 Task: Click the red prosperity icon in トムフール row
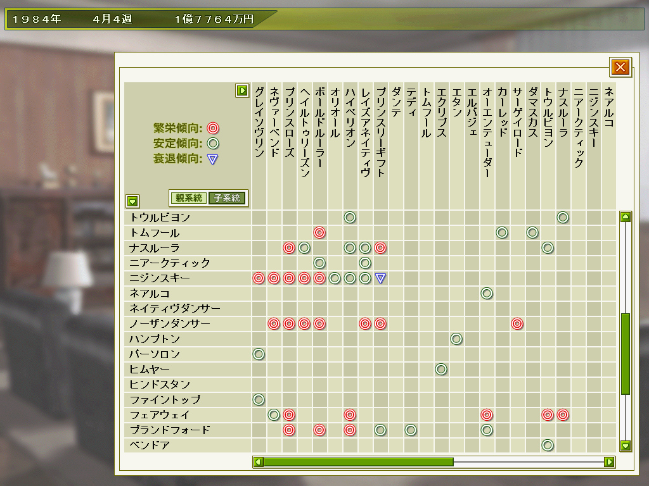319,233
